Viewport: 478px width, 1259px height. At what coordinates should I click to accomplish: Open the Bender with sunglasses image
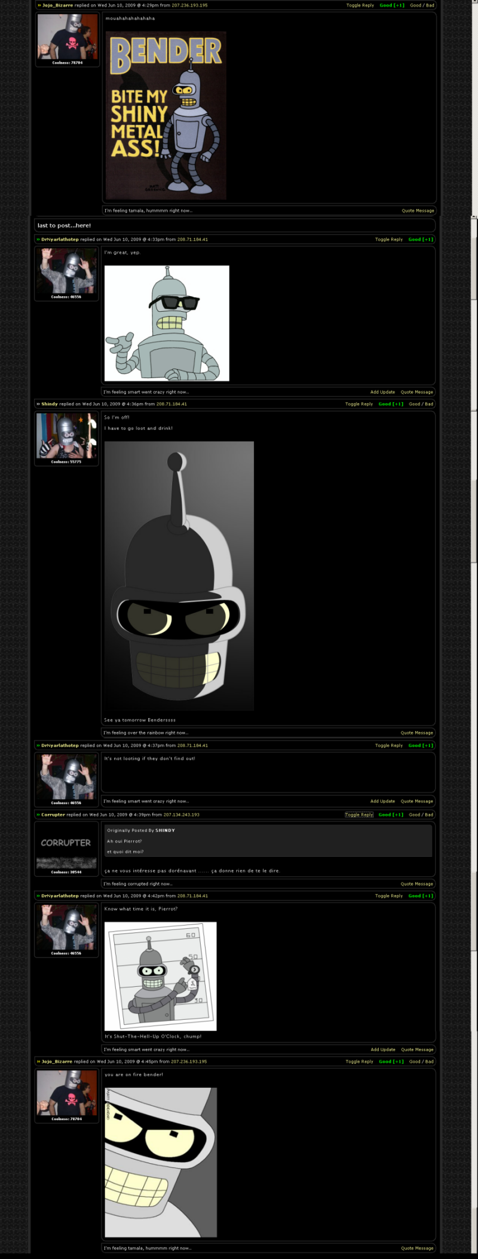[x=167, y=323]
